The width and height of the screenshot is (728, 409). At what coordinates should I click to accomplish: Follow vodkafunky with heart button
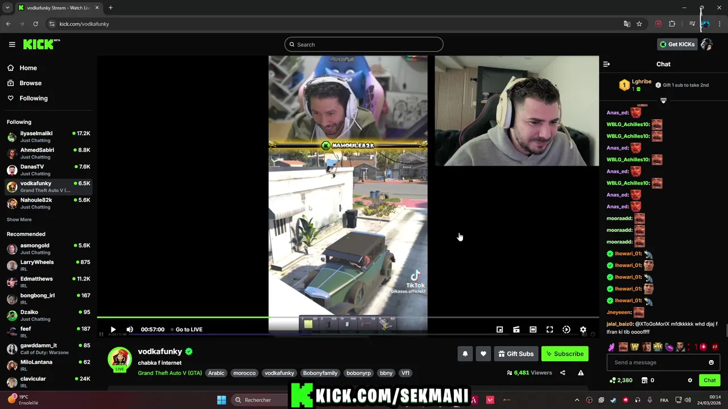[483, 354]
